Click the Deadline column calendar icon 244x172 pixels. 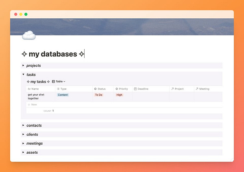(135, 89)
